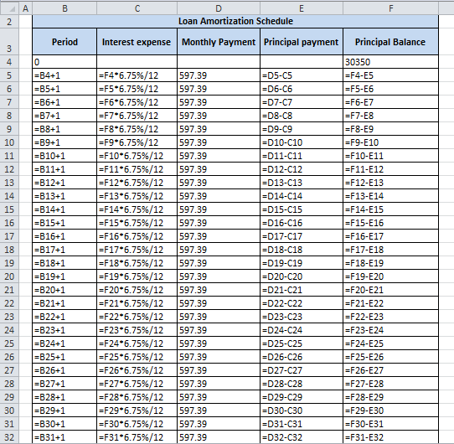Select column C header

pyautogui.click(x=137, y=8)
